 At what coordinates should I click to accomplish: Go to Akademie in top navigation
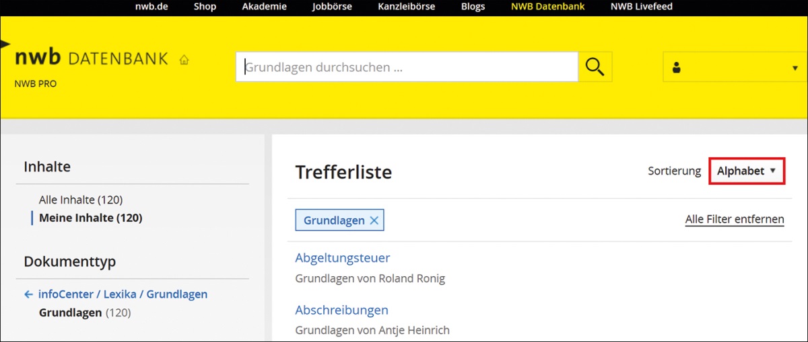[264, 7]
